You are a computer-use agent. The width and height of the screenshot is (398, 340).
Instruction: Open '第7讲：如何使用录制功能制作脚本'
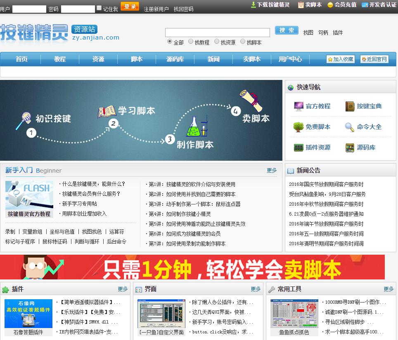pyautogui.click(x=187, y=244)
